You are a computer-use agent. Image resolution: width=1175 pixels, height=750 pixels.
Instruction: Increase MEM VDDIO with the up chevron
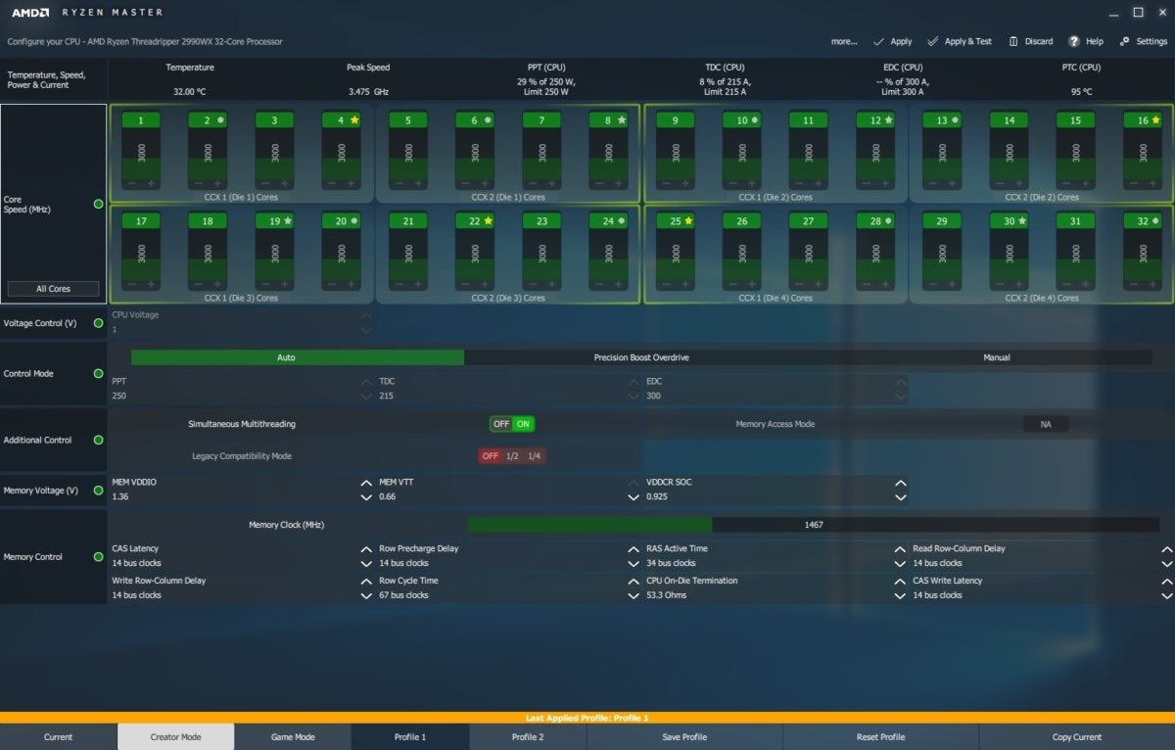pyautogui.click(x=366, y=483)
